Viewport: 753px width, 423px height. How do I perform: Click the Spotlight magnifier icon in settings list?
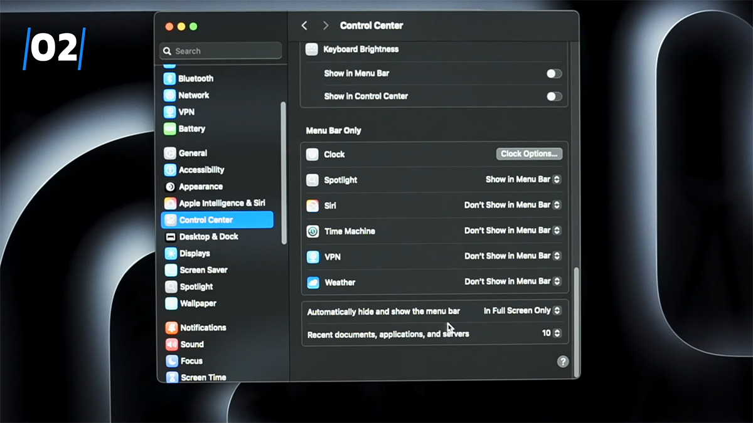(x=312, y=180)
